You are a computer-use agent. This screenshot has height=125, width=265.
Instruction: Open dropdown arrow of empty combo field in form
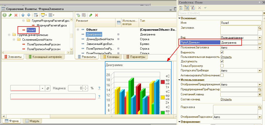(42, 88)
